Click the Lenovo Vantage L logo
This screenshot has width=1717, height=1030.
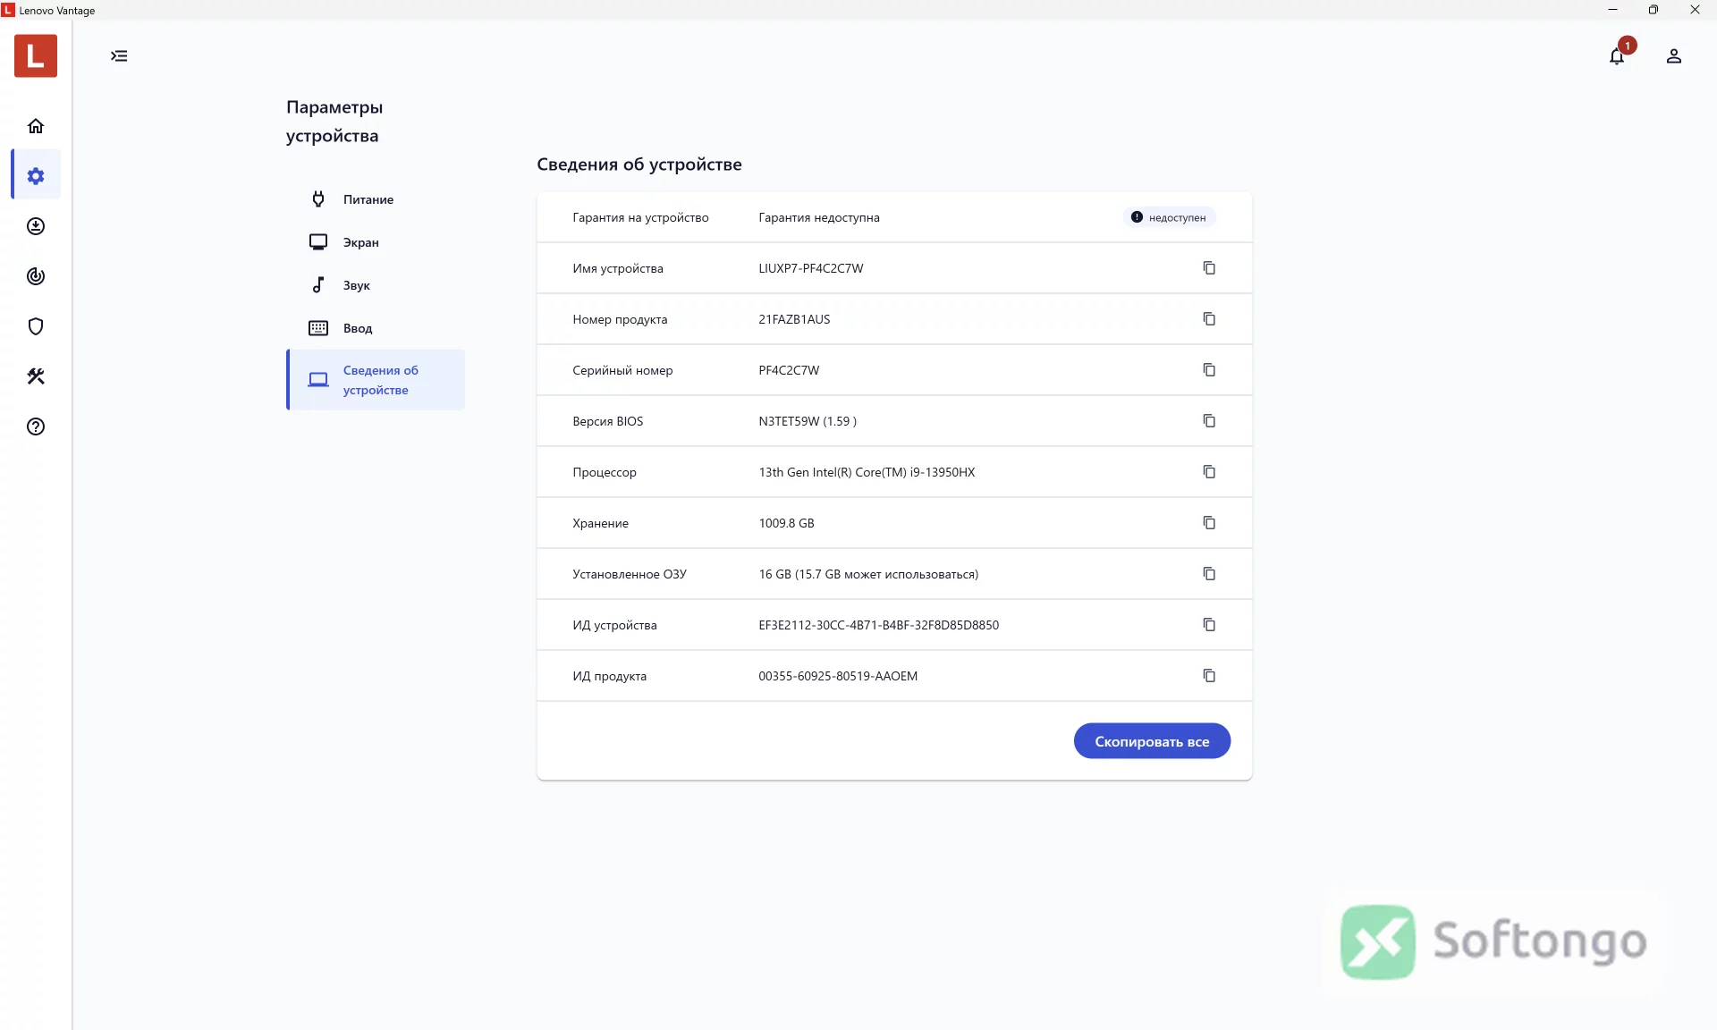click(x=36, y=55)
